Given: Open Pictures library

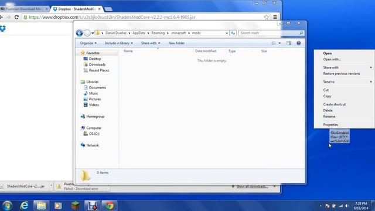Looking at the screenshot, I should (x=95, y=99).
